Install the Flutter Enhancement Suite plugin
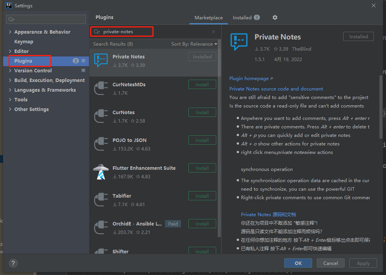Screen dimensions: 386x275 202,168
